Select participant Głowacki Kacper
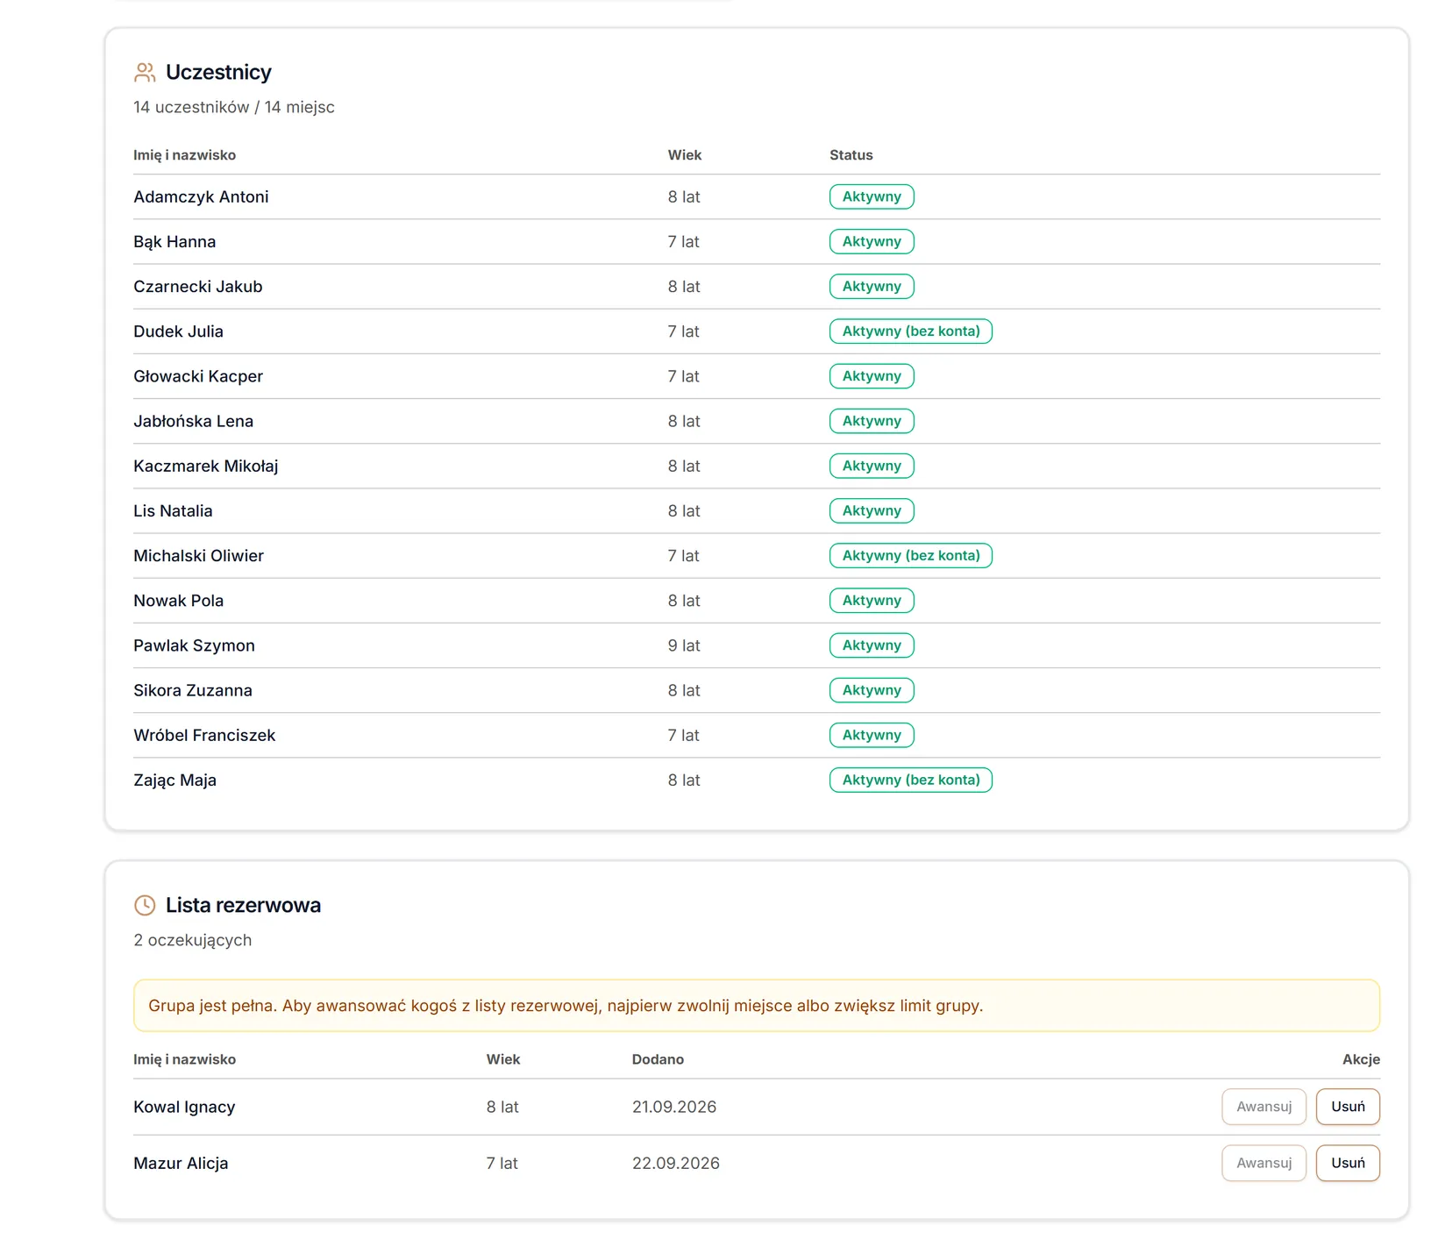The image size is (1438, 1247). pyautogui.click(x=198, y=376)
